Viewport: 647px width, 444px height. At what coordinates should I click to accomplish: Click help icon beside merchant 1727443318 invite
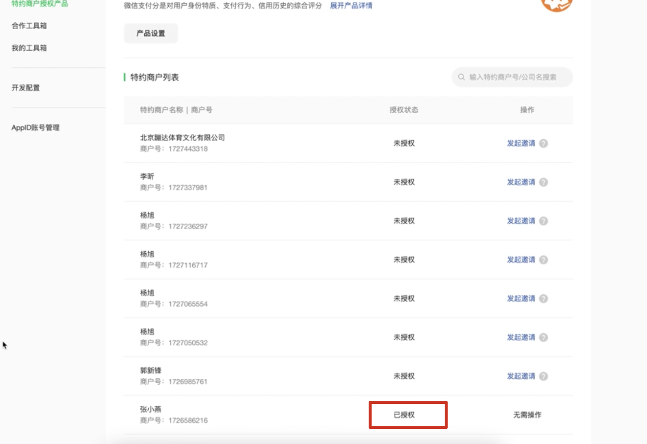[543, 143]
